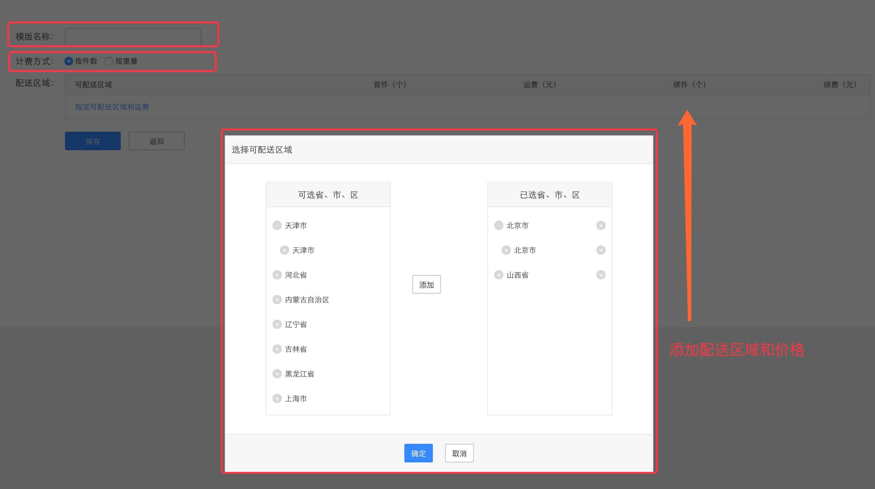The height and width of the screenshot is (489, 875).
Task: Click the 添加 button between lists
Action: point(426,284)
